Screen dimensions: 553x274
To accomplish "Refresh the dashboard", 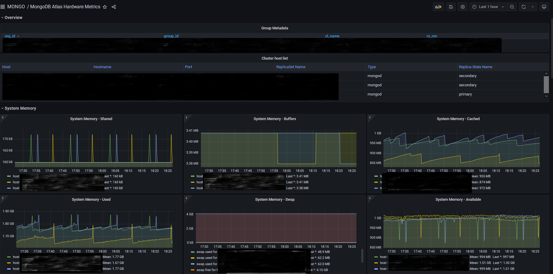I will (x=524, y=7).
